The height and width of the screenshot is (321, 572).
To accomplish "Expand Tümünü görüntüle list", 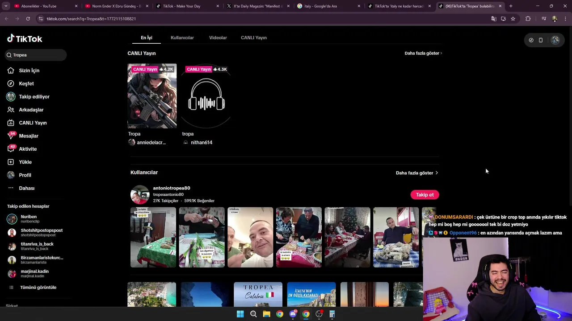I will click(38, 288).
